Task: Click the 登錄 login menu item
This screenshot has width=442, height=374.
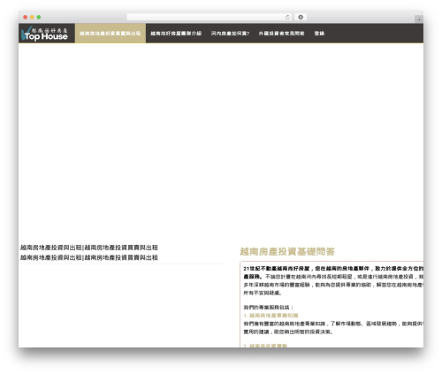Action: pos(319,34)
